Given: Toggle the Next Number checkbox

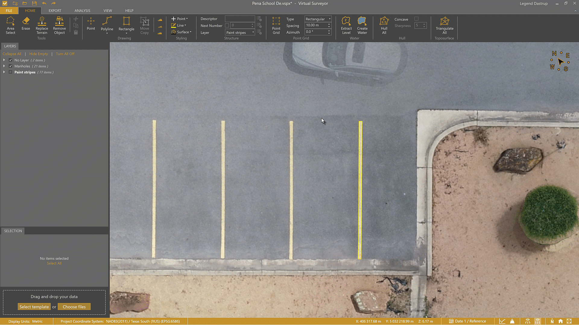Looking at the screenshot, I should coord(227,25).
